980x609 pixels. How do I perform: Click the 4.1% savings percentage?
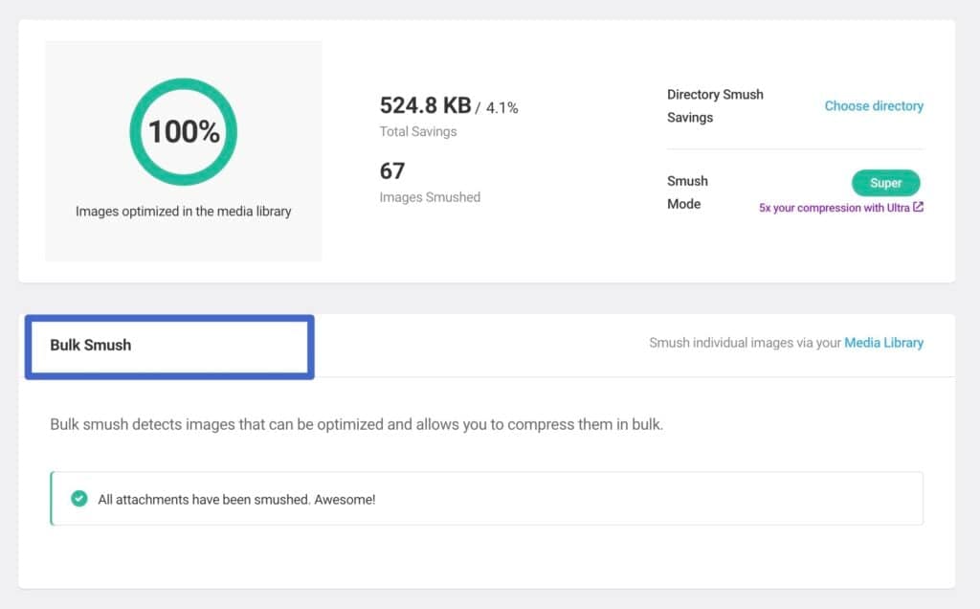click(x=501, y=108)
